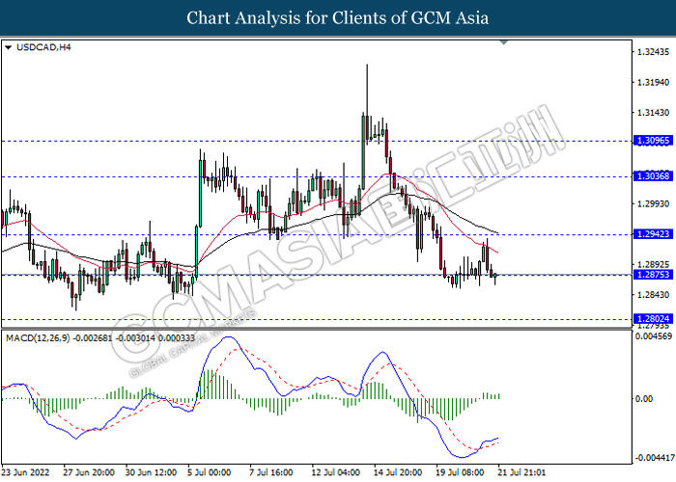Click the 12 Jul 04:00 time label
The image size is (676, 482).
[x=336, y=472]
